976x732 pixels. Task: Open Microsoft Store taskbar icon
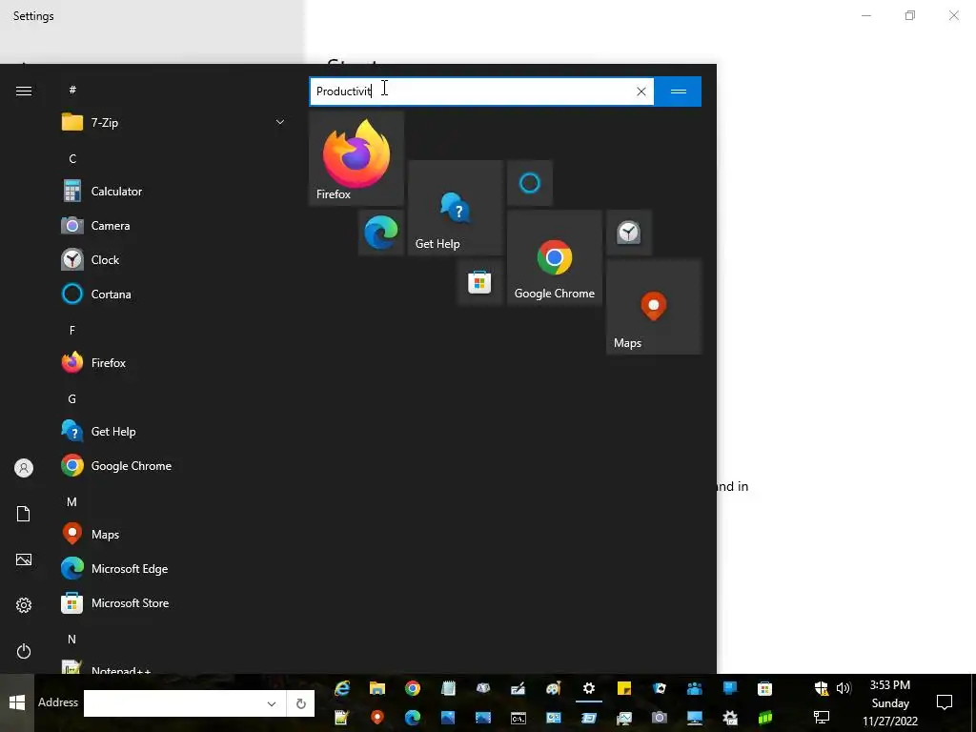tap(765, 688)
